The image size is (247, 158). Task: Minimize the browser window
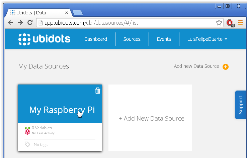tap(219, 6)
